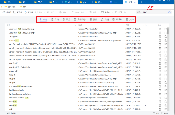The height and width of the screenshot is (115, 175).
Task: Click the 新建文件夹 new folder icon
Action: pyautogui.click(x=73, y=12)
